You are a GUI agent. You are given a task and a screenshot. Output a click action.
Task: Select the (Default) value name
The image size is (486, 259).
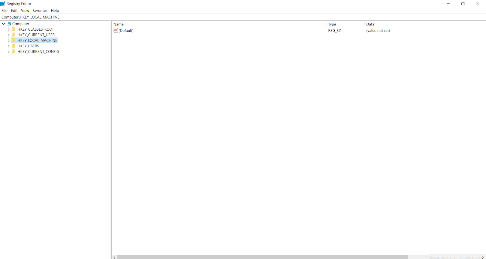click(x=126, y=31)
